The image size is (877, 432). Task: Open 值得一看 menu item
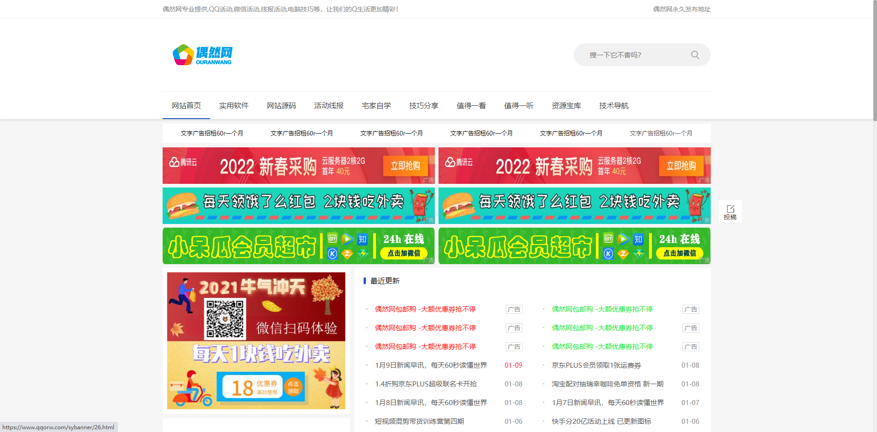click(x=471, y=105)
